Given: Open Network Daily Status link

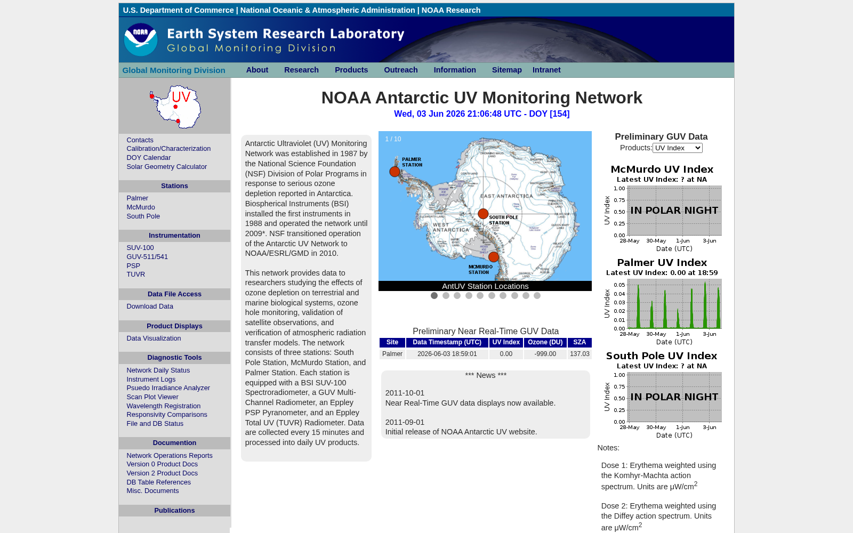Looking at the screenshot, I should coord(158,370).
